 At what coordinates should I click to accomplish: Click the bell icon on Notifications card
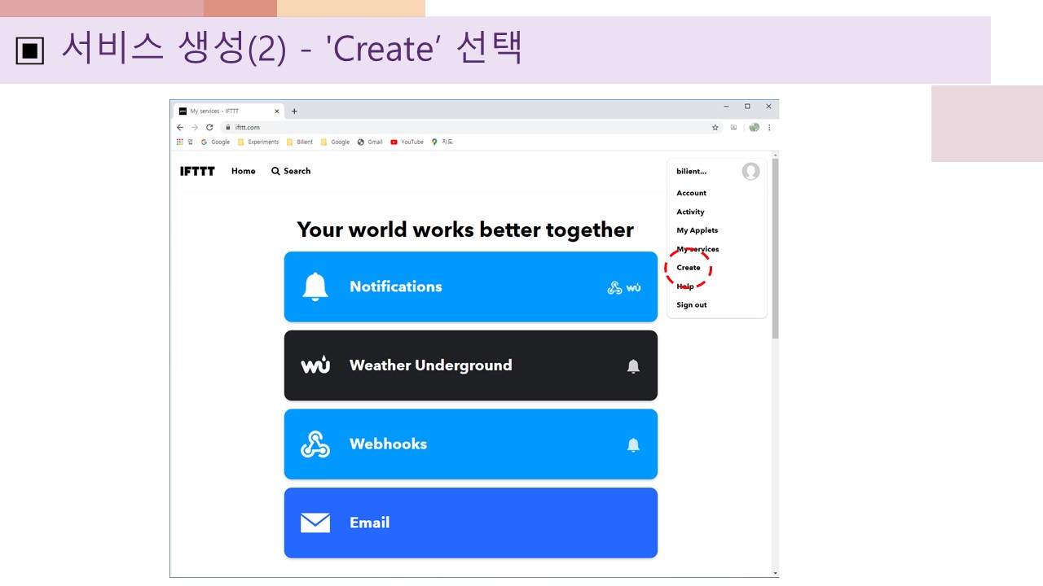point(315,286)
